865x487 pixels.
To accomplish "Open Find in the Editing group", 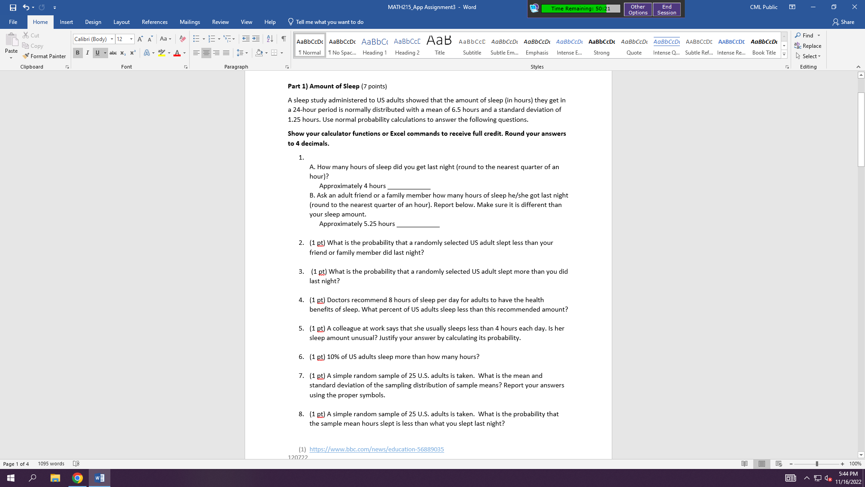I will 806,35.
